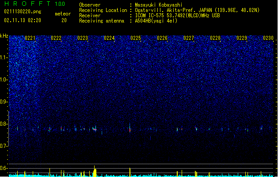This screenshot has width=278, height=177.
Task: Click the date stamp 02.11.13 02:20
Action: point(23,20)
